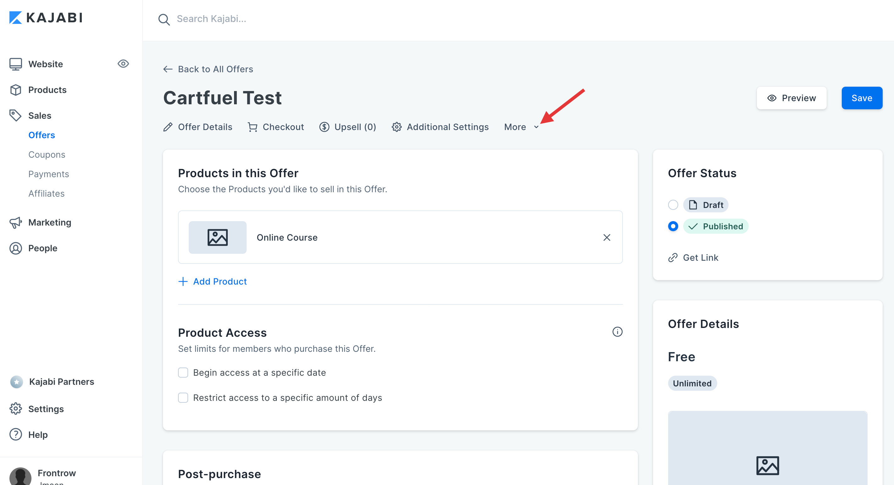Click the Product Access info icon
The width and height of the screenshot is (894, 485).
(x=617, y=332)
